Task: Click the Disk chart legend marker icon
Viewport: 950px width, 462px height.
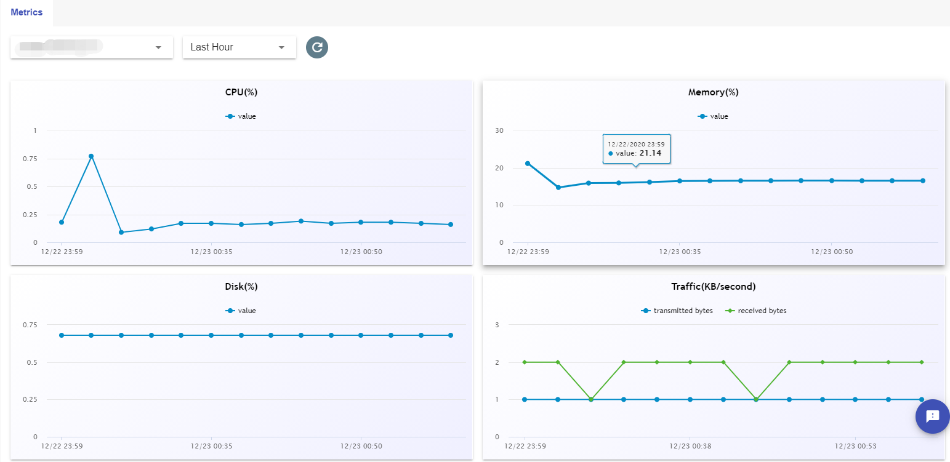Action: pos(230,311)
